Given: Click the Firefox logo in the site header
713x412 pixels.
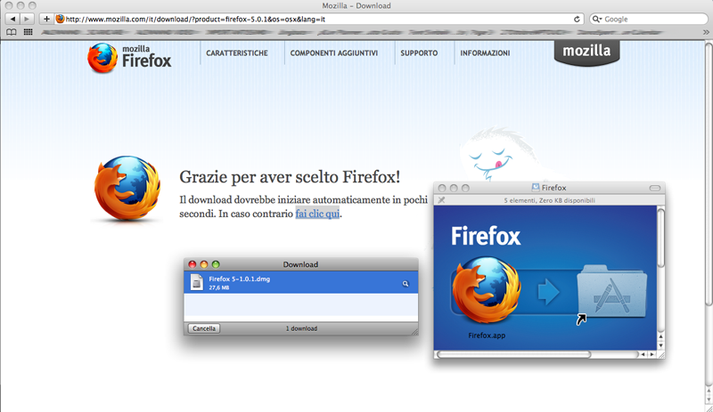Looking at the screenshot, I should point(129,55).
